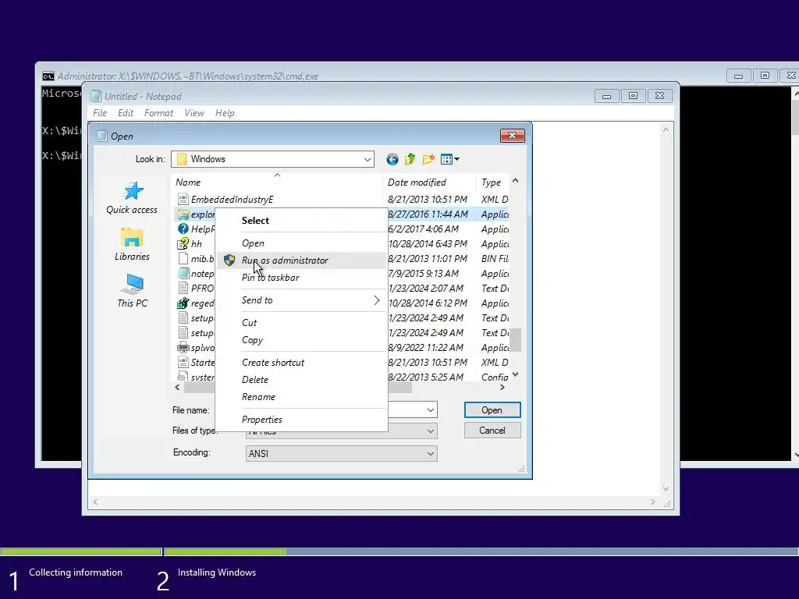Sort by Type column header
Screen dimensions: 799x599
tap(493, 183)
